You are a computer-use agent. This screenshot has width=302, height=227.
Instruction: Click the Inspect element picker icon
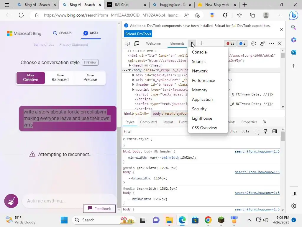(x=127, y=43)
